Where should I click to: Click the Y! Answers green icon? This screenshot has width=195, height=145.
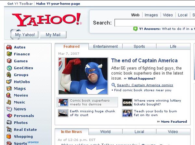click(x=135, y=29)
